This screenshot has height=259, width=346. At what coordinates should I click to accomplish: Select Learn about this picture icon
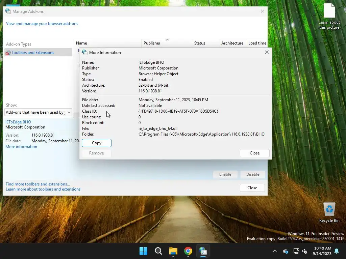[329, 17]
